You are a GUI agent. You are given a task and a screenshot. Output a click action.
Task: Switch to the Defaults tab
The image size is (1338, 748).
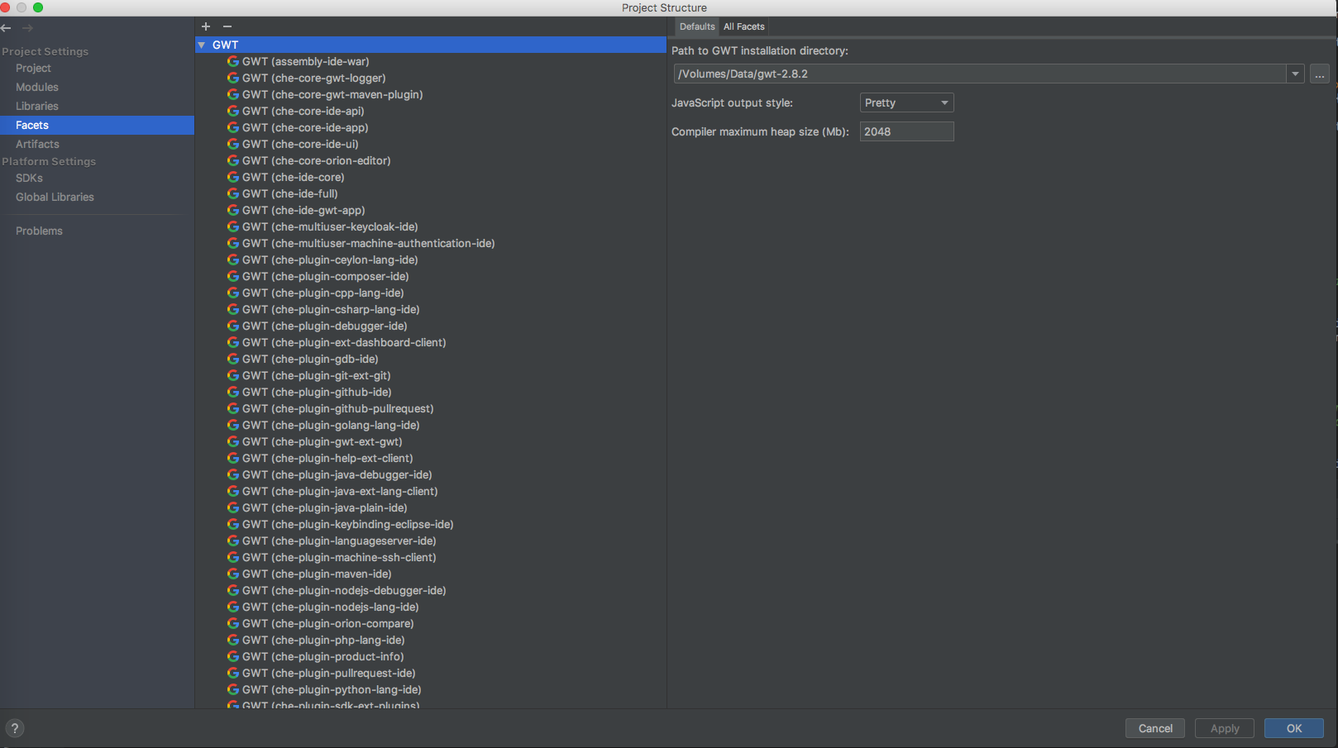(x=697, y=26)
